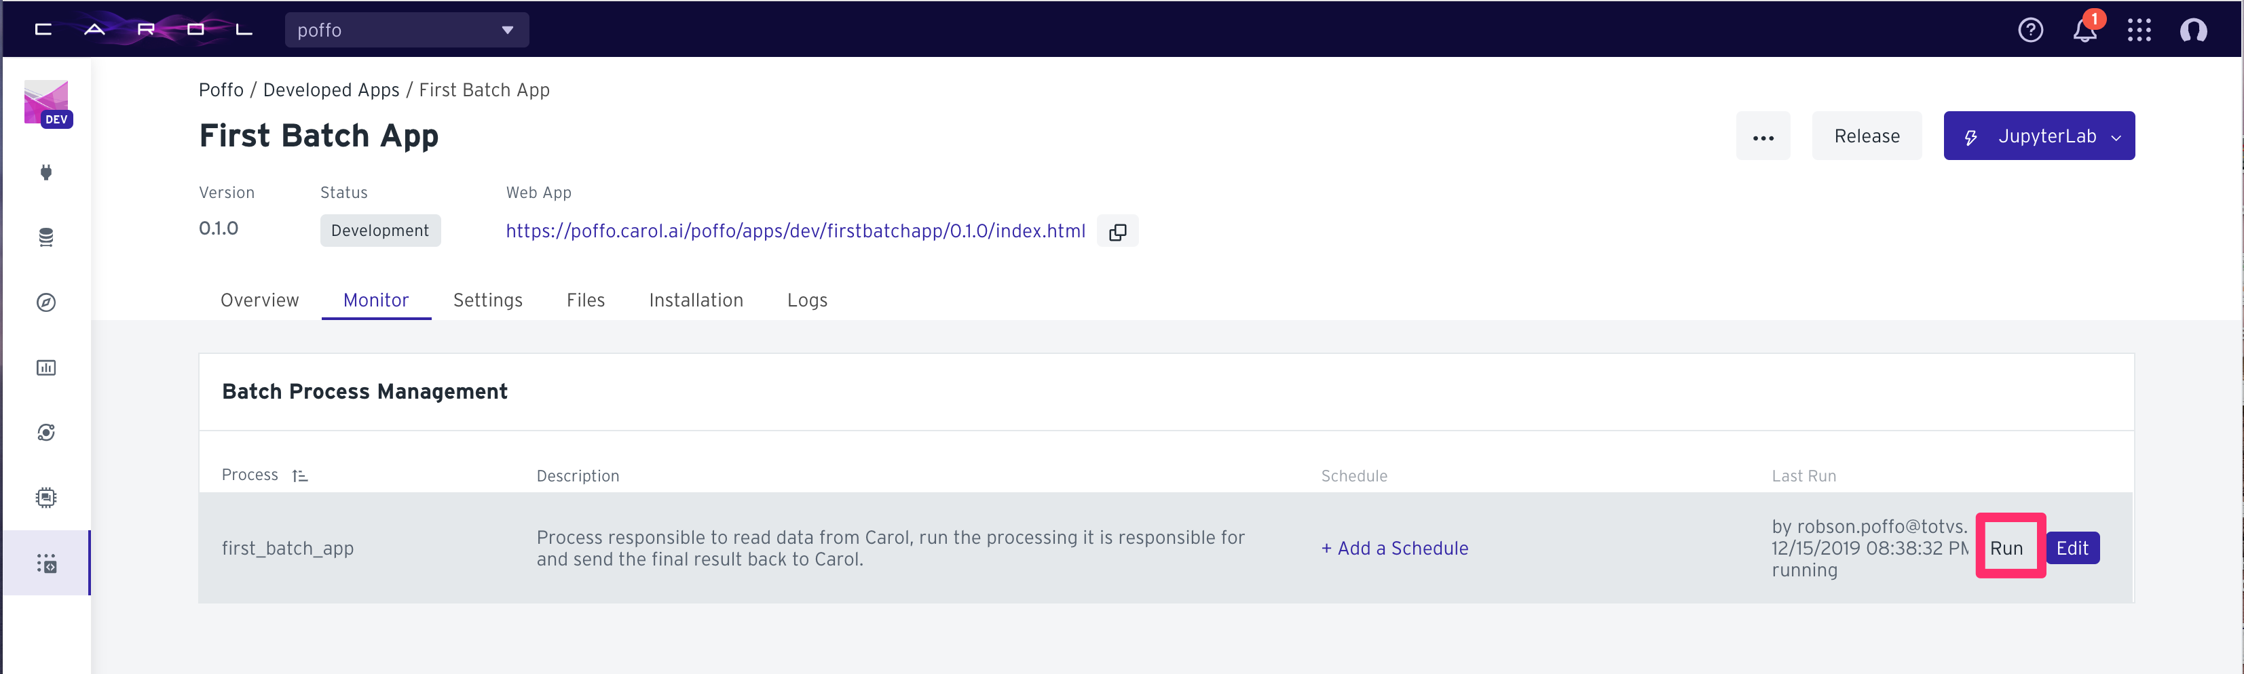Sort by Process column sort icon
This screenshot has width=2244, height=674.
[299, 476]
